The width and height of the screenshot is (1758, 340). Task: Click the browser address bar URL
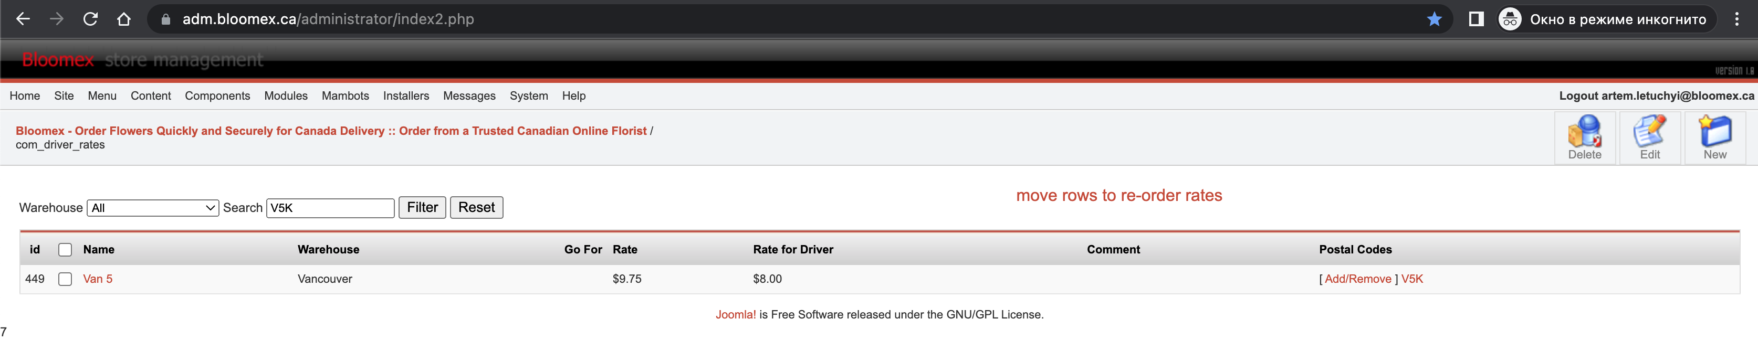pos(328,19)
